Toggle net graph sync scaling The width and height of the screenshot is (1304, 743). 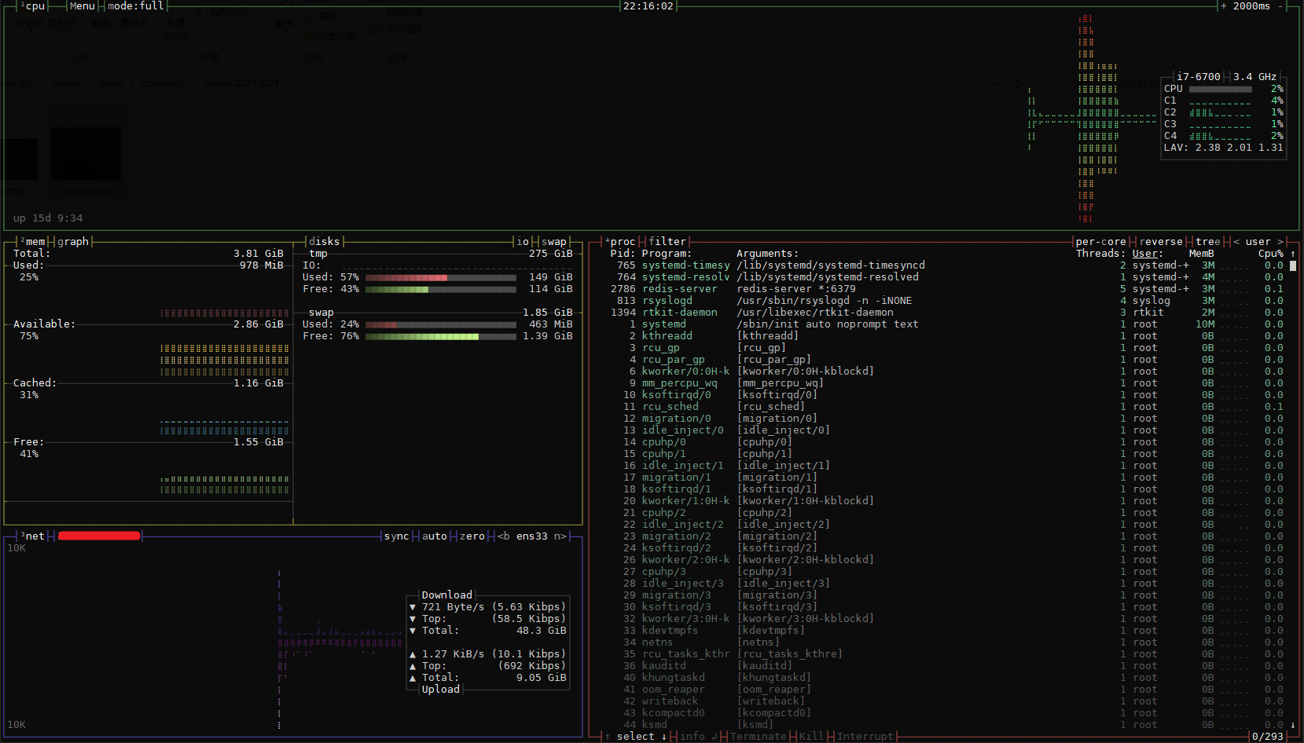tap(397, 536)
